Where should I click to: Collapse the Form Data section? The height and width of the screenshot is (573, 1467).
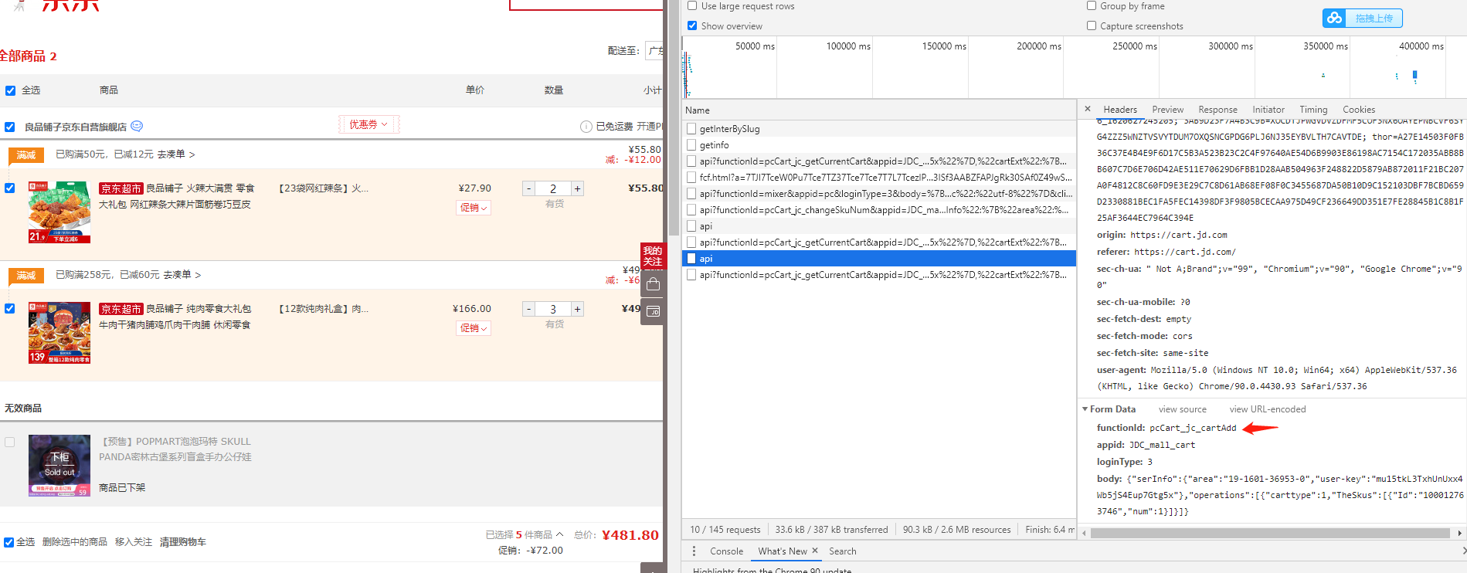[1085, 409]
